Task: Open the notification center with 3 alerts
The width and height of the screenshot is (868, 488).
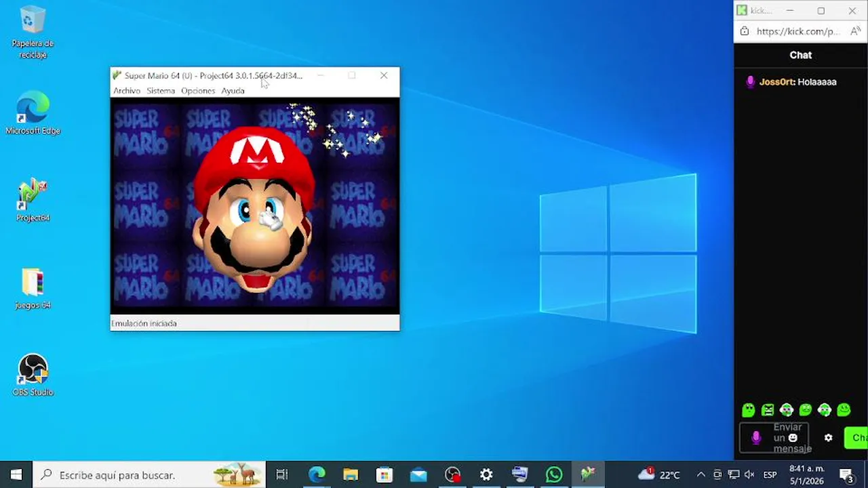Action: [x=846, y=474]
